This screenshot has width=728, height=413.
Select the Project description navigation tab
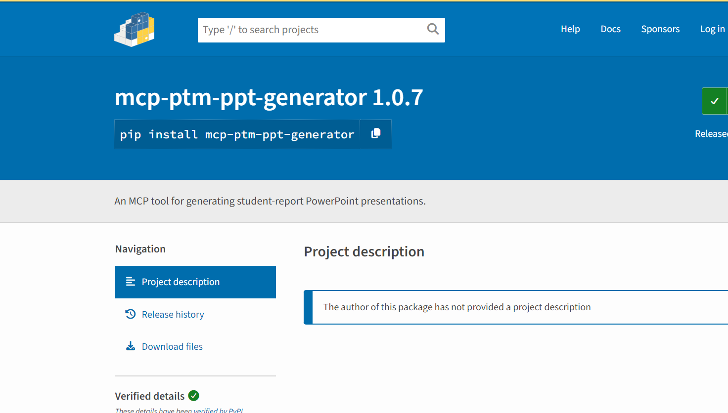point(195,282)
